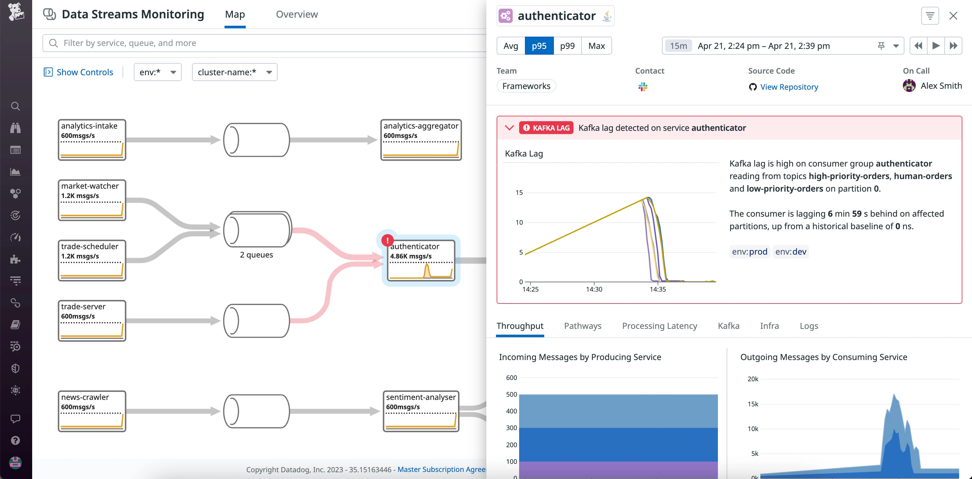Open the area chart metrics icon

[15, 172]
